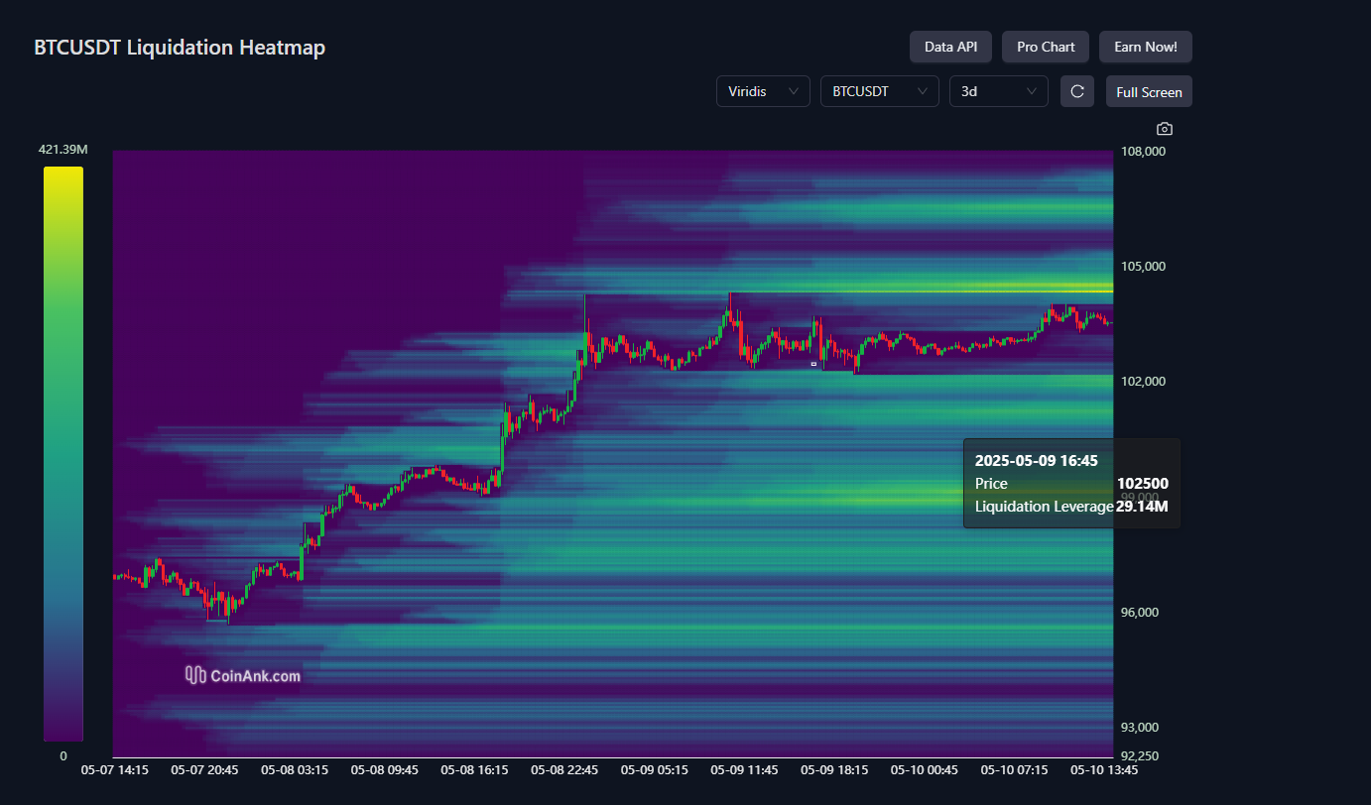Click the refresh icon button

(x=1077, y=91)
